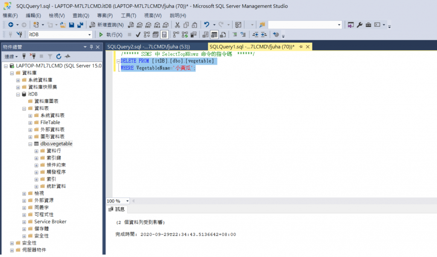The width and height of the screenshot is (437, 257).
Task: Toggle pin on SQLQuery1.sql tab
Action: click(301, 47)
